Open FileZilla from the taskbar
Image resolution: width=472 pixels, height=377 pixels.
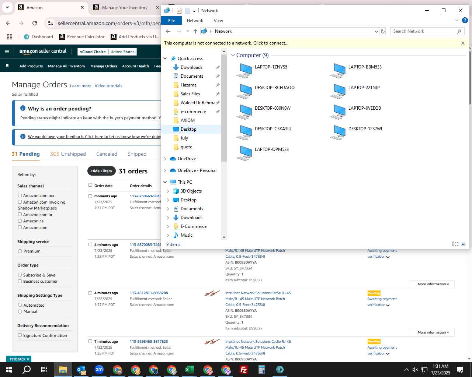[244, 370]
